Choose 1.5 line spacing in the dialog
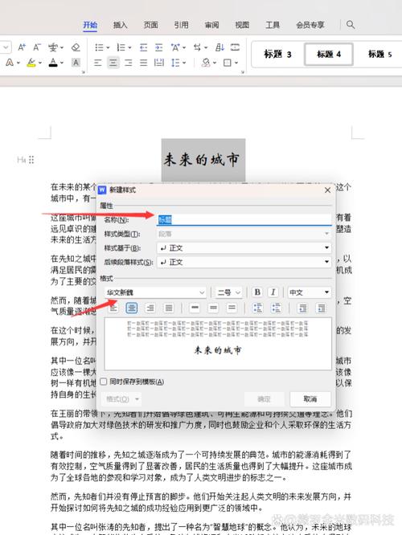The height and width of the screenshot is (535, 402). pos(213,308)
